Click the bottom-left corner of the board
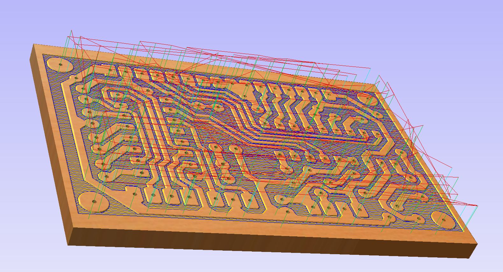The width and height of the screenshot is (503, 272). coord(68,245)
